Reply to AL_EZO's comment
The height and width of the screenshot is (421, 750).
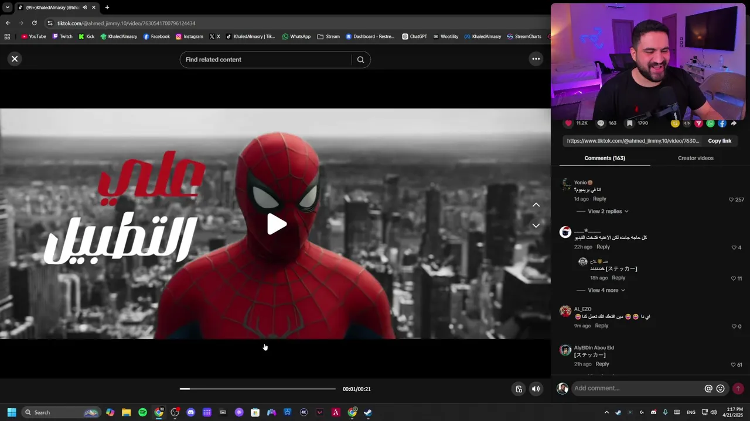click(x=601, y=326)
